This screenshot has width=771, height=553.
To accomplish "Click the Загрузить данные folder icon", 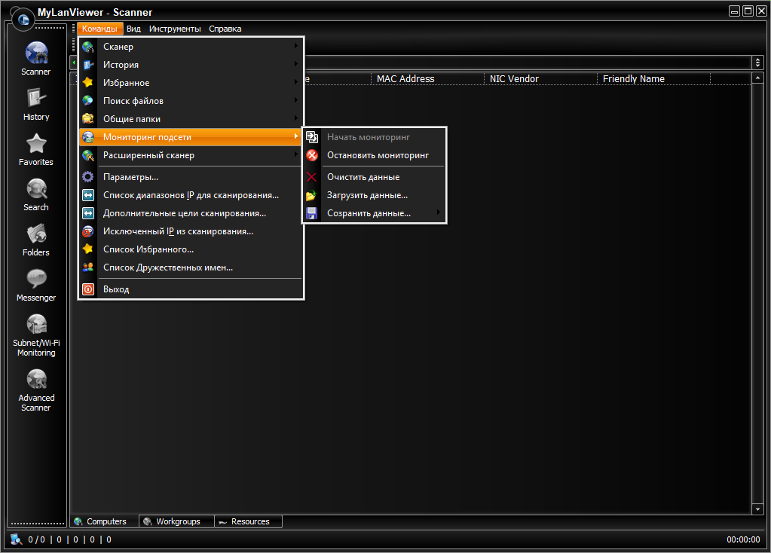I will coord(312,195).
